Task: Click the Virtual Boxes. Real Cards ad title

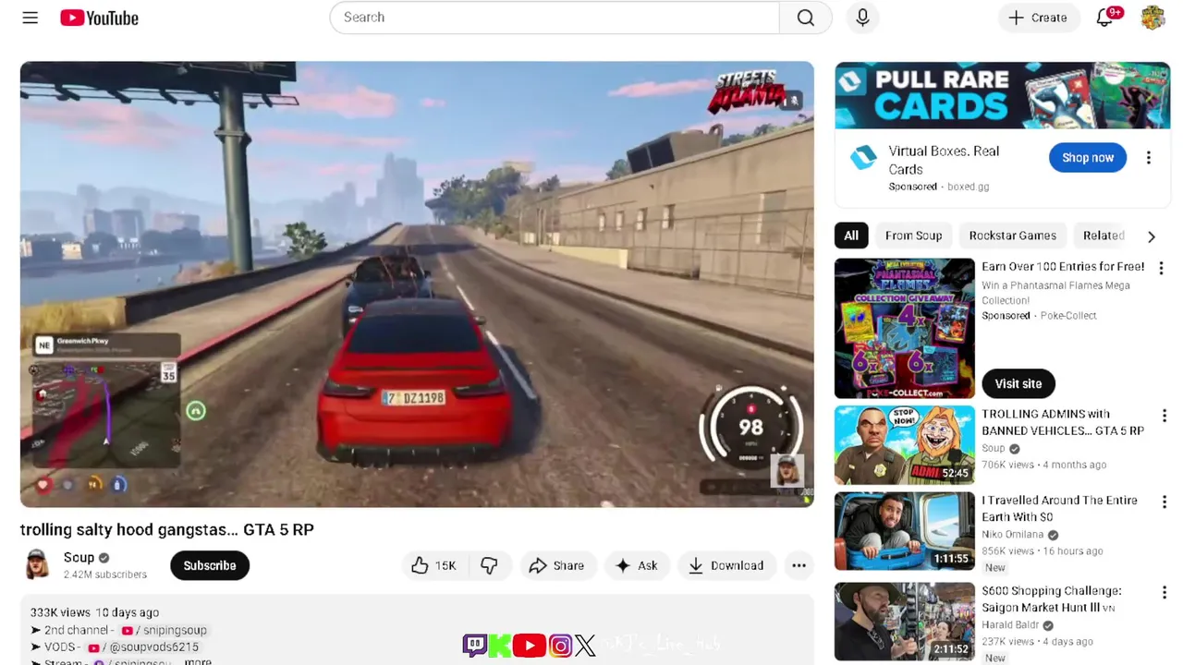Action: pyautogui.click(x=944, y=160)
